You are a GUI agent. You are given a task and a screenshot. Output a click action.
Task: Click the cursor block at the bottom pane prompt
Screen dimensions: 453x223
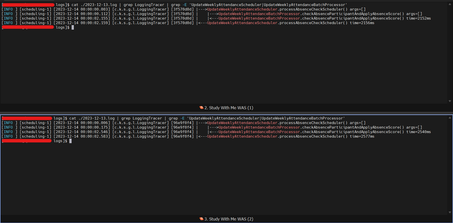point(70,141)
